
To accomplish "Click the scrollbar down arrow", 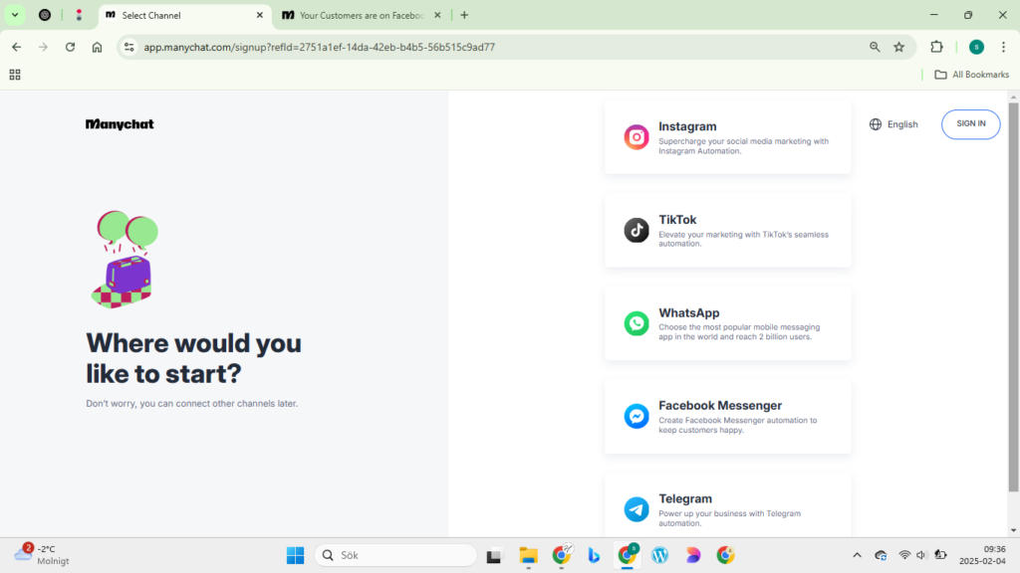I will pos(1013,531).
